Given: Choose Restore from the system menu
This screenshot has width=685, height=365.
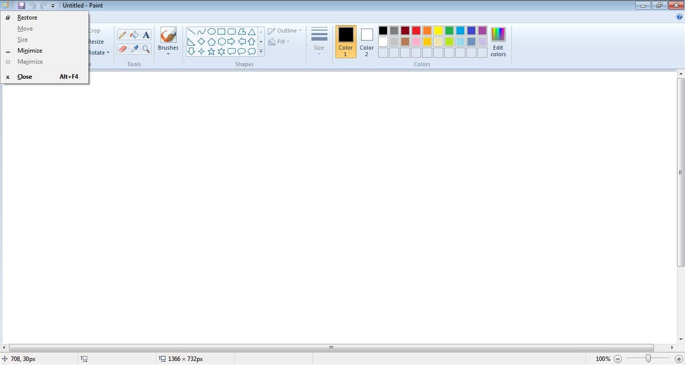Looking at the screenshot, I should point(27,17).
